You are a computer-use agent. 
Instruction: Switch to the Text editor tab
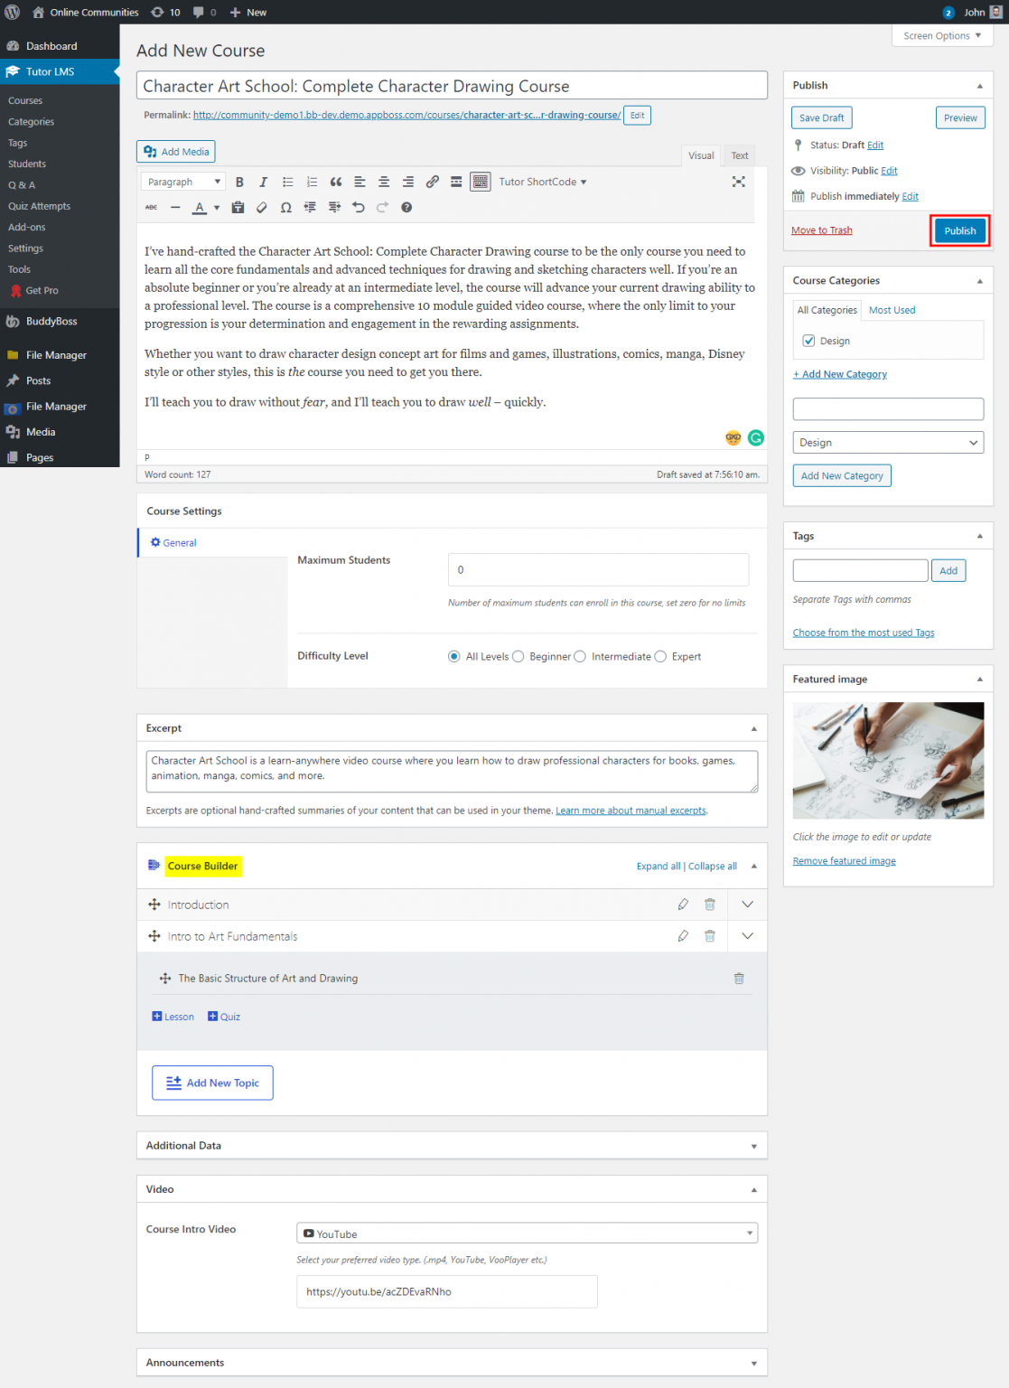tap(739, 155)
